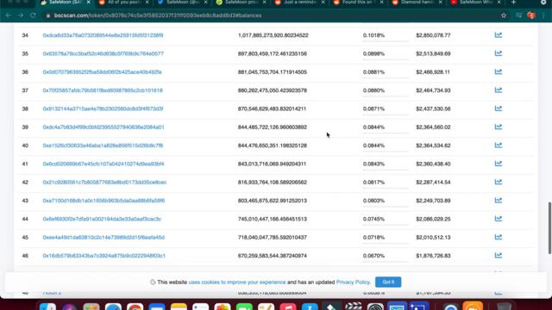
Task: Open analytics chart icon for rank 42
Action: click(x=499, y=182)
